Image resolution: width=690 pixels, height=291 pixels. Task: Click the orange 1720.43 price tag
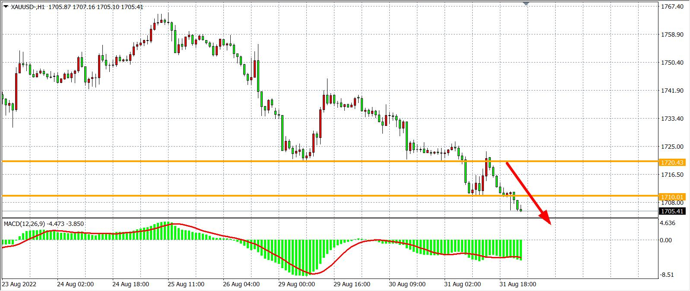pyautogui.click(x=672, y=163)
